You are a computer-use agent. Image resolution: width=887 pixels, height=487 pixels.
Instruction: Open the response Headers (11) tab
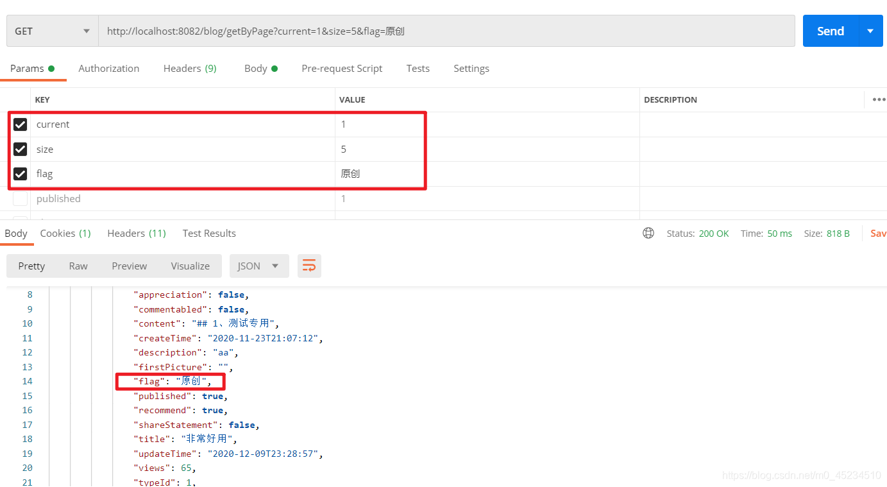137,233
